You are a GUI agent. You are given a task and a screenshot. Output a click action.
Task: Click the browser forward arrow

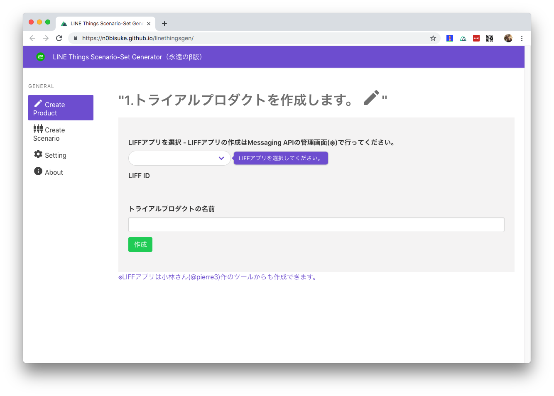point(46,38)
